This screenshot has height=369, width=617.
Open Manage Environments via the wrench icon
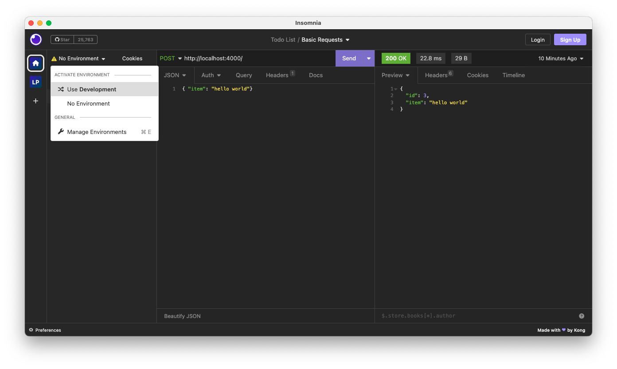point(60,131)
